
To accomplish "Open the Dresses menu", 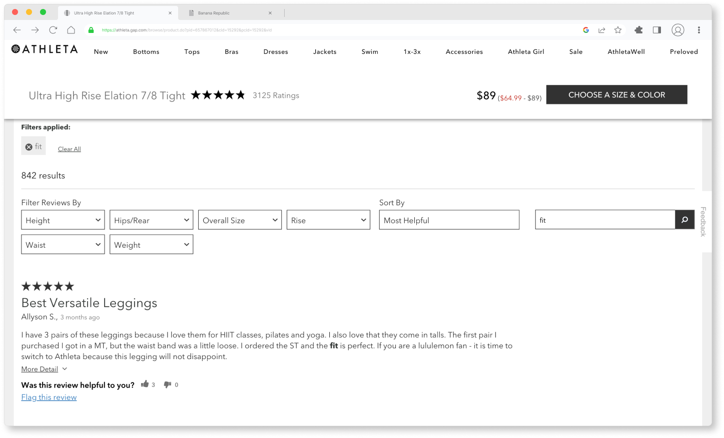I will [x=276, y=51].
